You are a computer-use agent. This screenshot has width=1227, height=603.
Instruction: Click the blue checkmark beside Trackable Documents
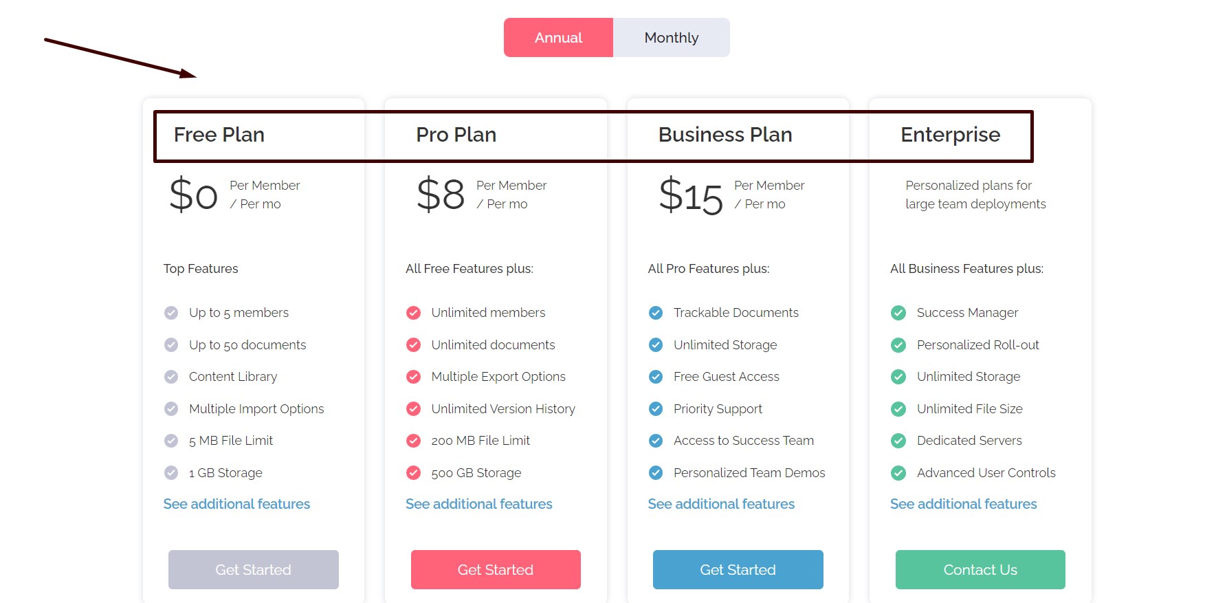click(x=656, y=313)
